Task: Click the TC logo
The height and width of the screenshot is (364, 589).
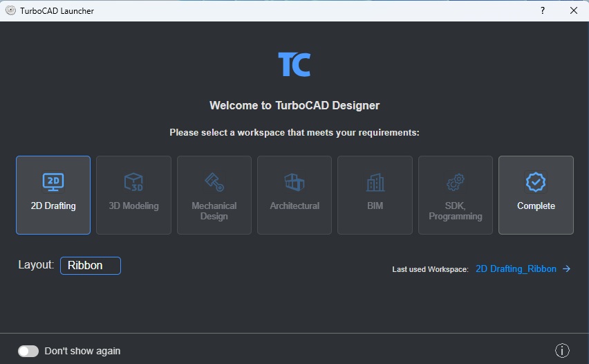Action: tap(294, 64)
